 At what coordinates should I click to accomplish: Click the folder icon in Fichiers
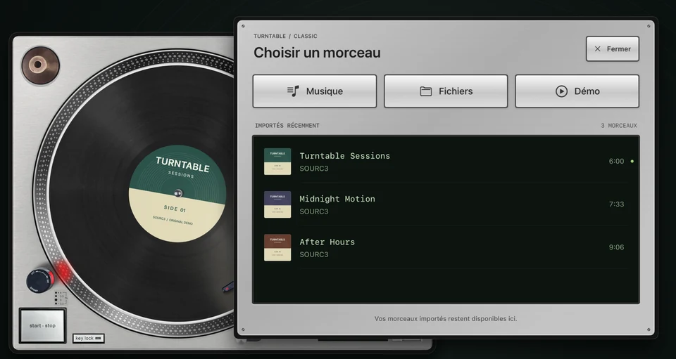point(426,91)
